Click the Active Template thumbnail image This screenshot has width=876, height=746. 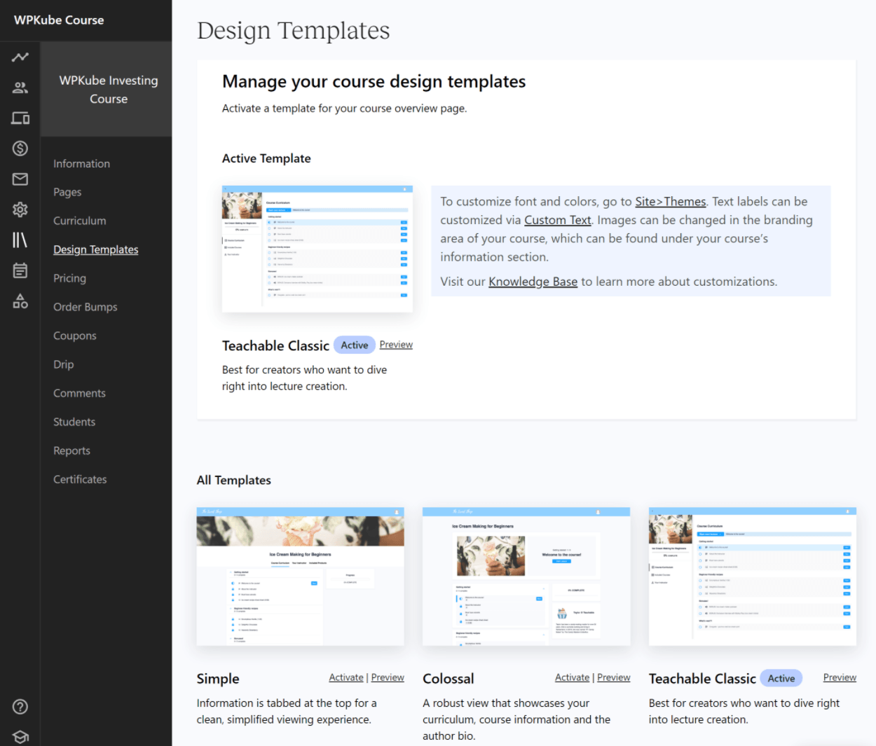[x=317, y=249]
